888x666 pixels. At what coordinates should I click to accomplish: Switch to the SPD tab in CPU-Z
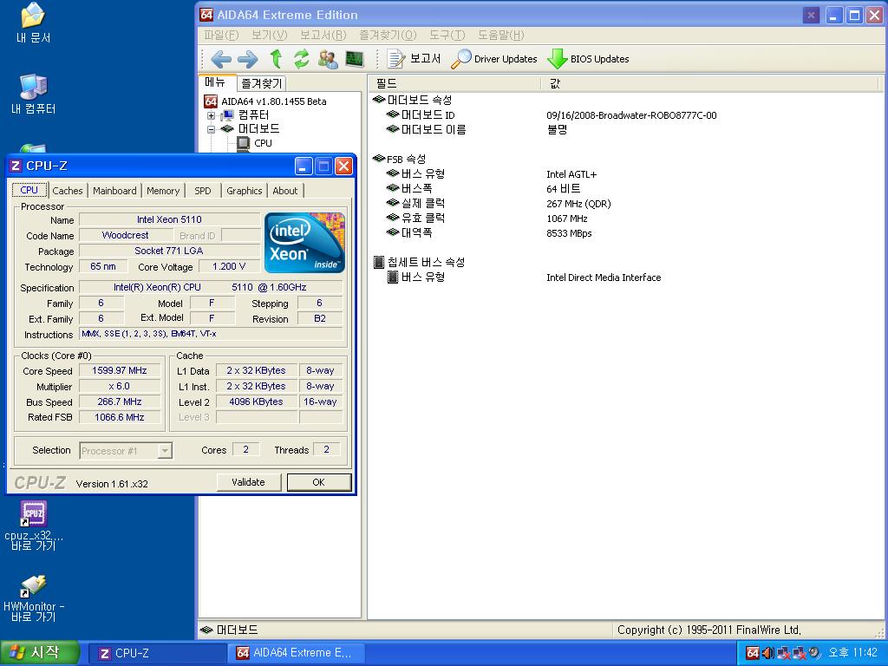point(203,191)
